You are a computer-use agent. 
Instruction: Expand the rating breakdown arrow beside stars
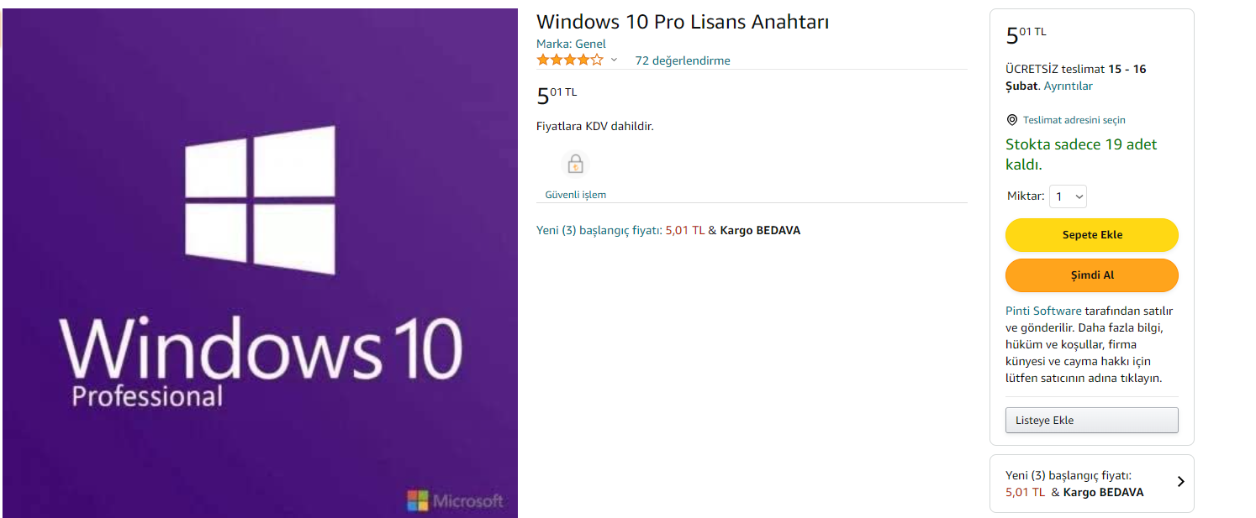(x=614, y=60)
